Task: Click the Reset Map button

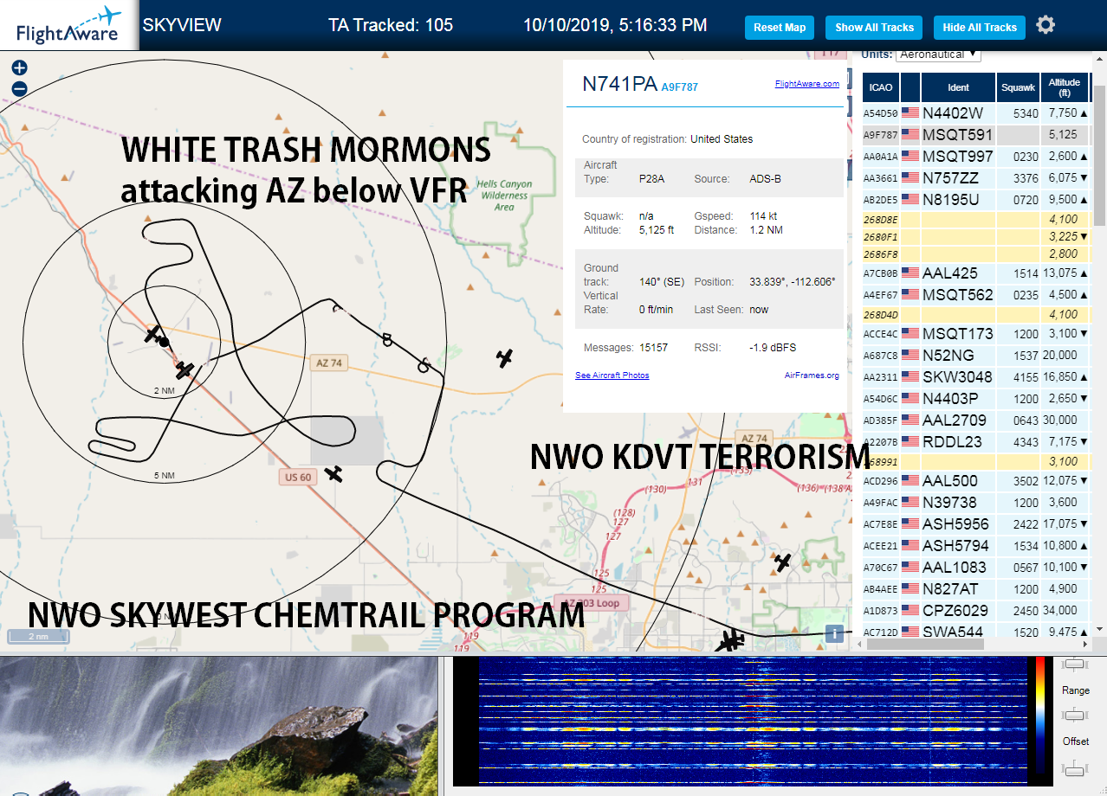Action: tap(780, 28)
